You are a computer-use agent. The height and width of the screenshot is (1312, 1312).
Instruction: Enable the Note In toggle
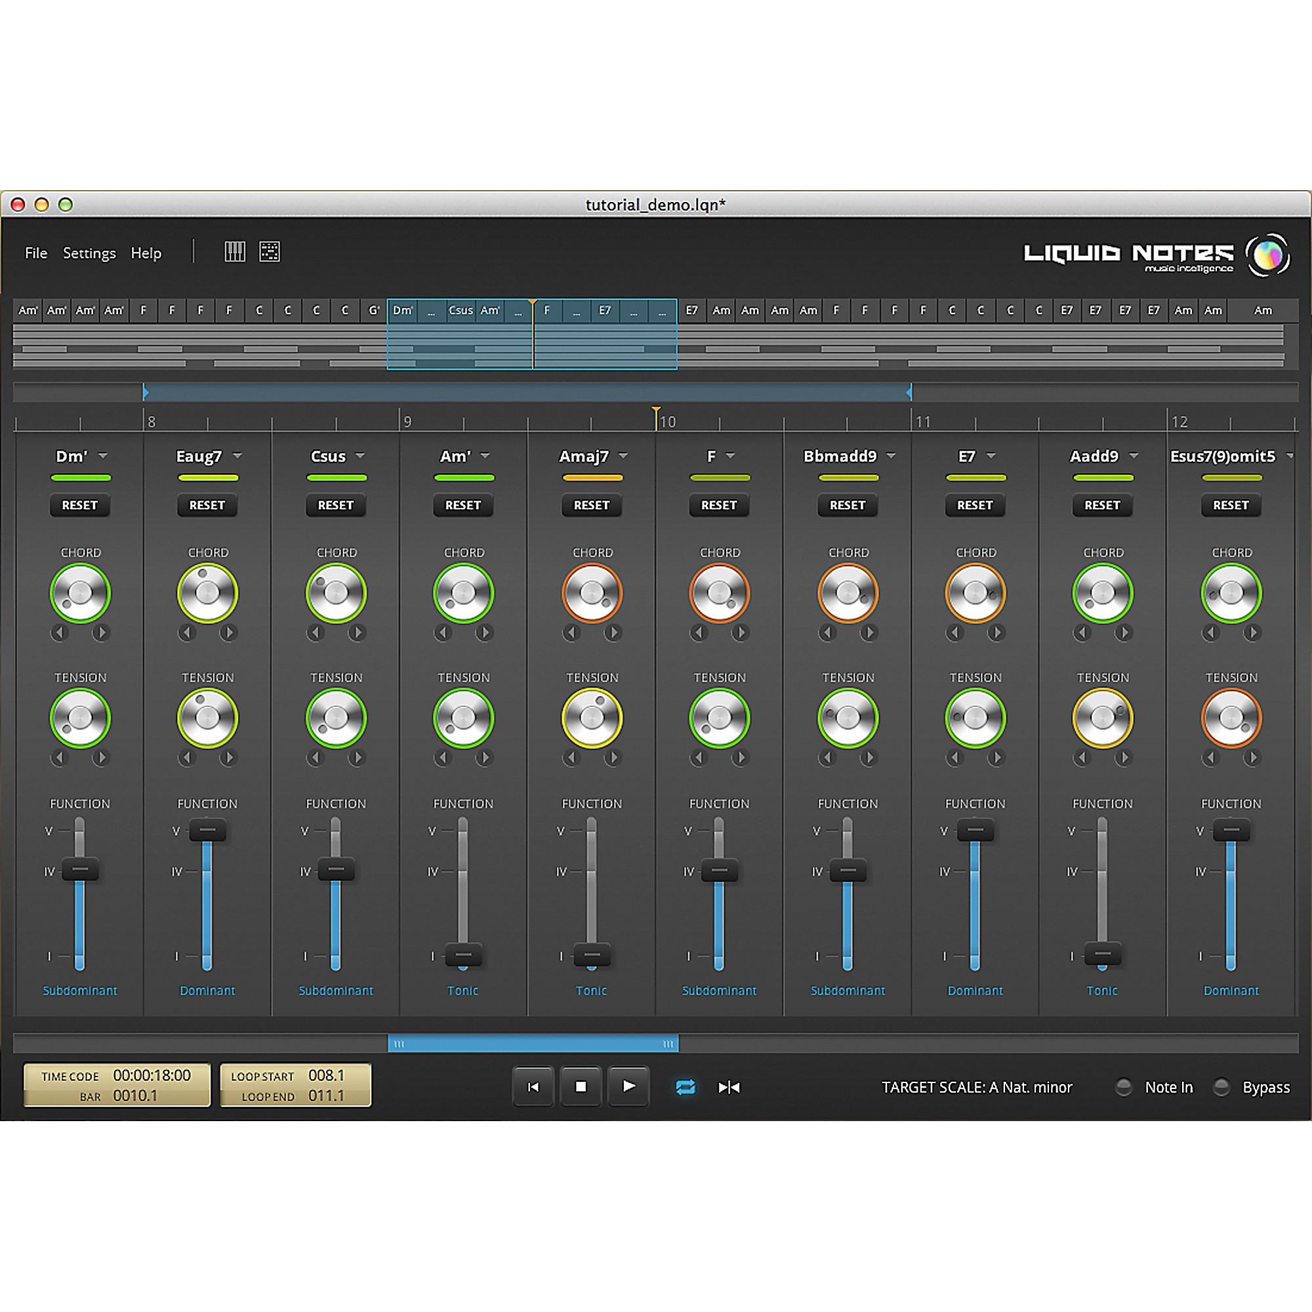[1124, 1087]
